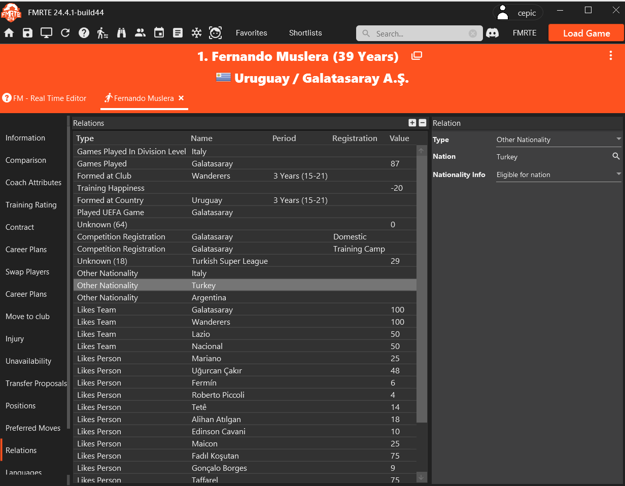Click the user avatar icon for cepic

(x=503, y=12)
